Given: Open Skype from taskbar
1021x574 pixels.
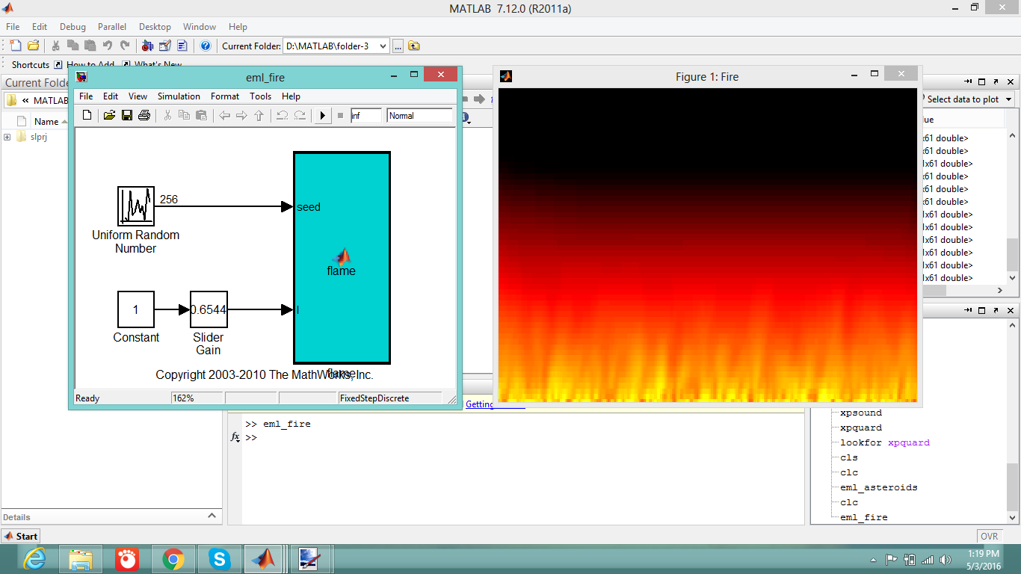Looking at the screenshot, I should click(x=219, y=559).
